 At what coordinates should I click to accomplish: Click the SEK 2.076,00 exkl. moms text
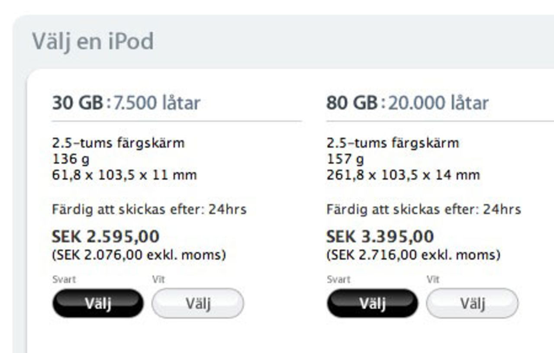tap(138, 254)
